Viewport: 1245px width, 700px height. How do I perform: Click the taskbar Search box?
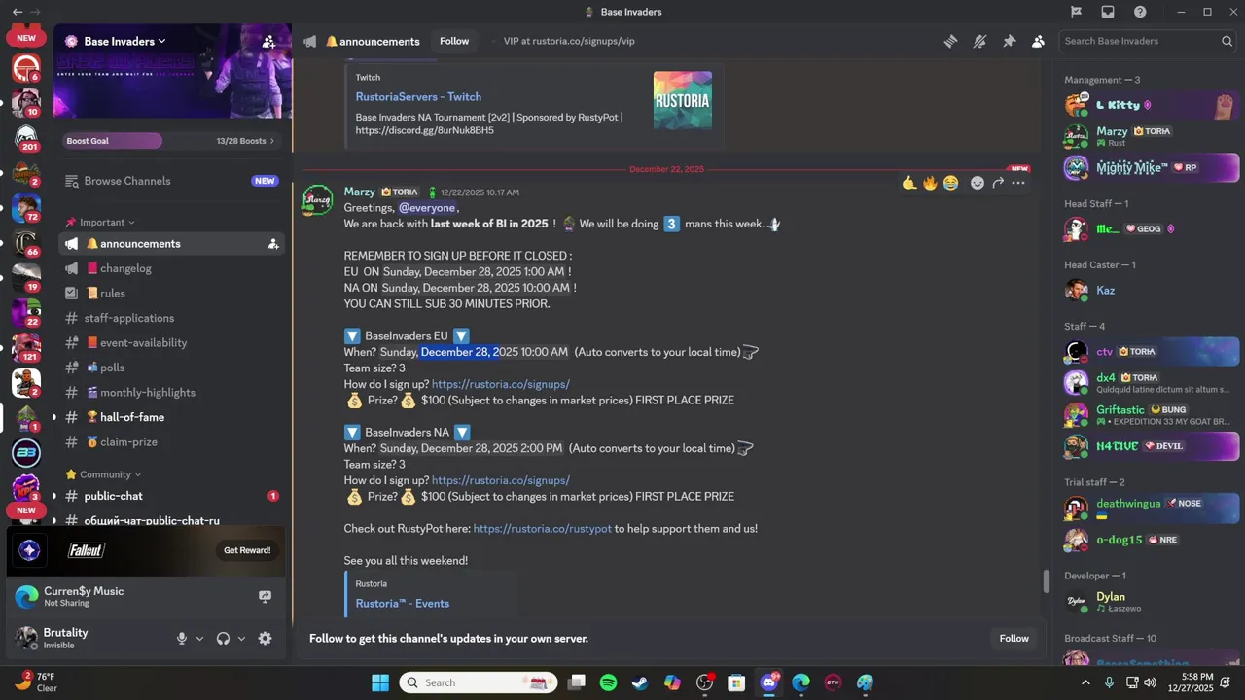479,682
